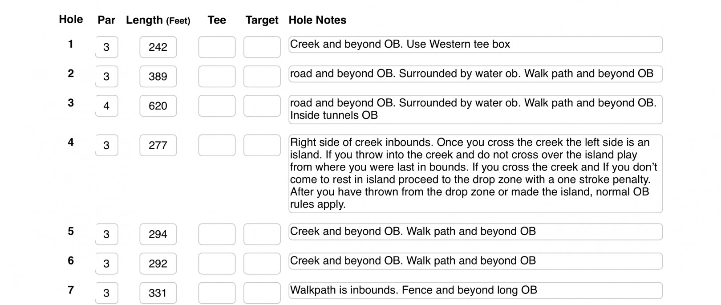Viewport: 721px width, 305px height.
Task: Click the Tee field for hole 6
Action: [217, 264]
